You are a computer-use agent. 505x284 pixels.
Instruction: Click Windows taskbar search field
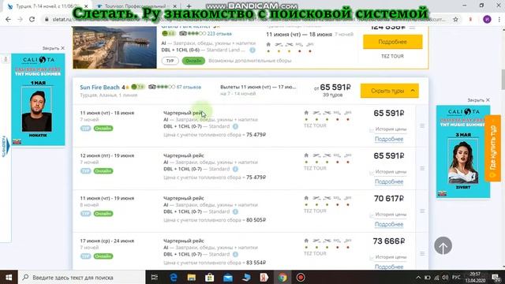pyautogui.click(x=82, y=277)
